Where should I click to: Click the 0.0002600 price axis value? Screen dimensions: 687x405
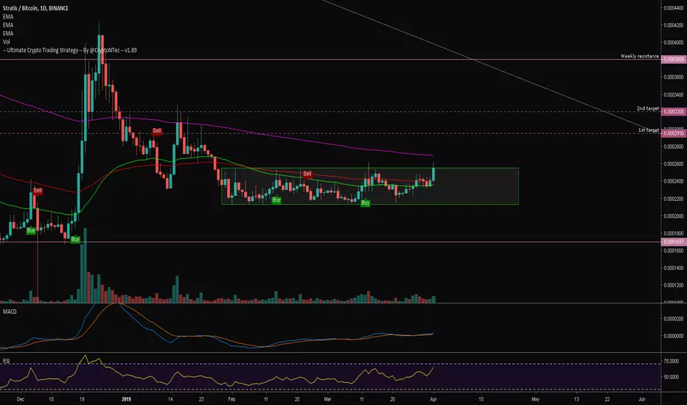(x=674, y=163)
